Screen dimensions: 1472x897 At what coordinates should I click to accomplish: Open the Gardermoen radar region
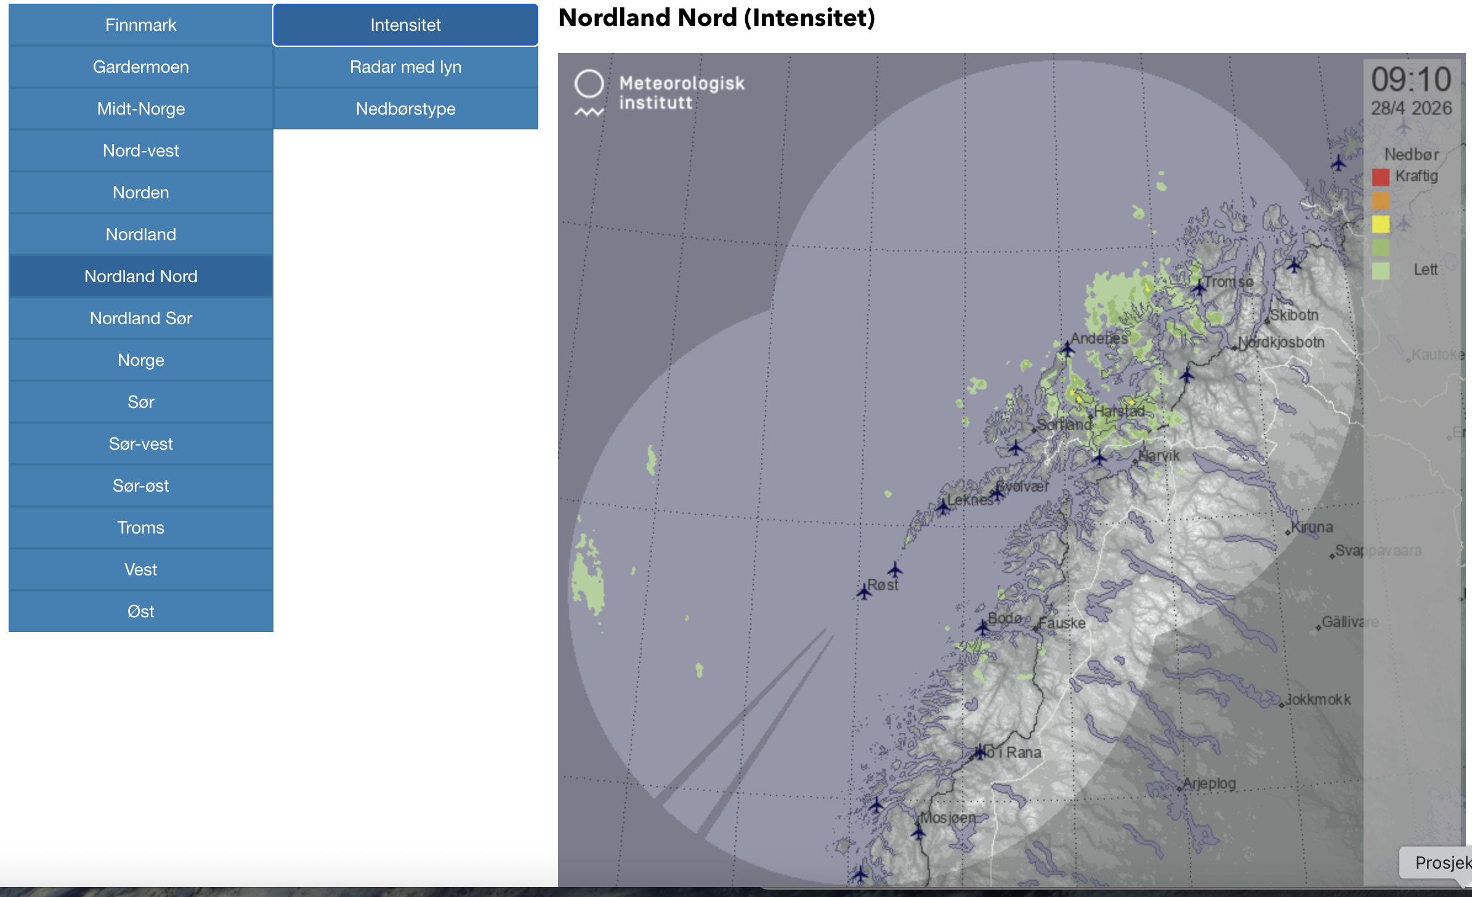[x=141, y=67]
